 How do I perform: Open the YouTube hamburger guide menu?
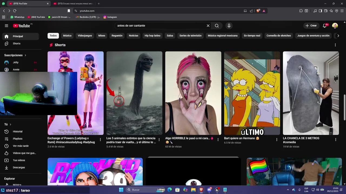(x=6, y=26)
